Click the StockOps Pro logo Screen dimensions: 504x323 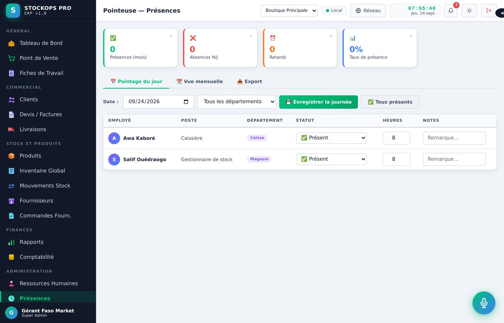(x=13, y=10)
